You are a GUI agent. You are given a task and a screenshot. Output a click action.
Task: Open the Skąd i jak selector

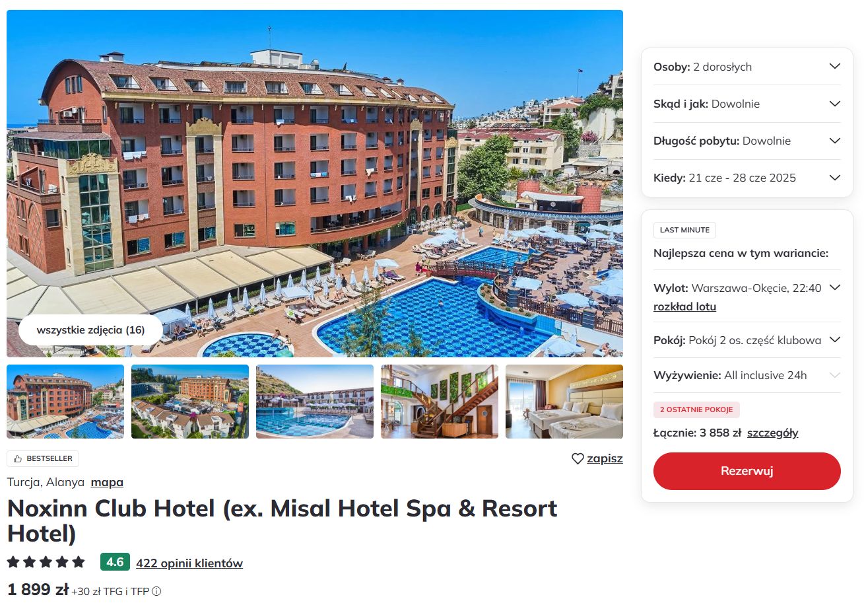[747, 104]
